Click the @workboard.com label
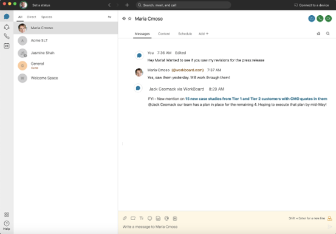Image resolution: width=336 pixels, height=234 pixels. click(x=188, y=70)
